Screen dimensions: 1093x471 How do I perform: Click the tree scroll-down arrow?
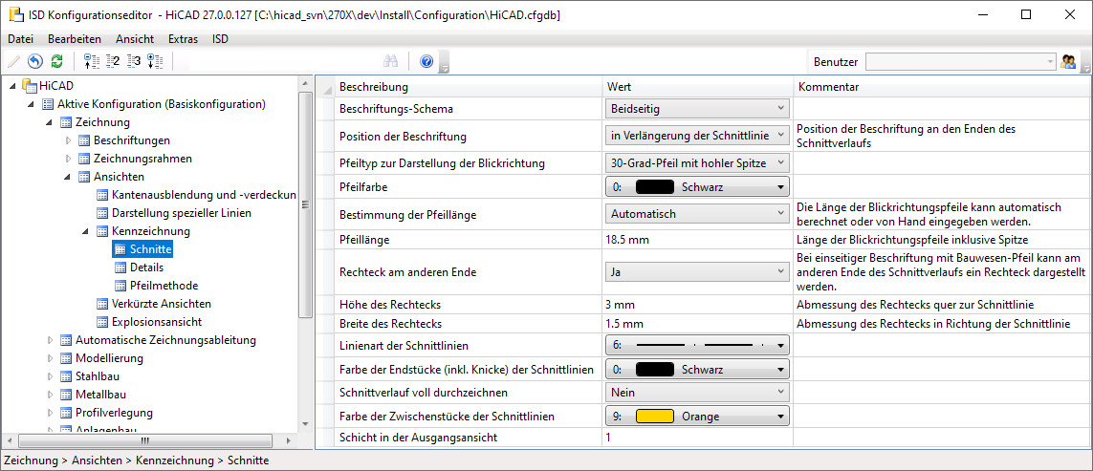305,423
